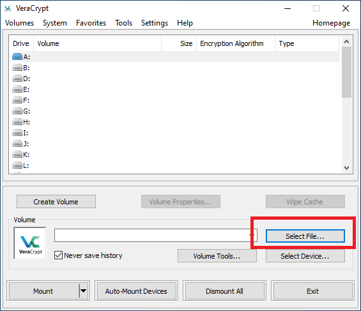This screenshot has width=361, height=311.
Task: Select the L: drive slot icon
Action: [x=17, y=165]
